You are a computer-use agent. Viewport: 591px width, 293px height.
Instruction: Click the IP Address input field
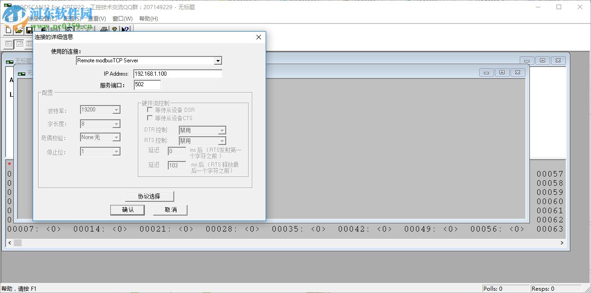(x=178, y=74)
